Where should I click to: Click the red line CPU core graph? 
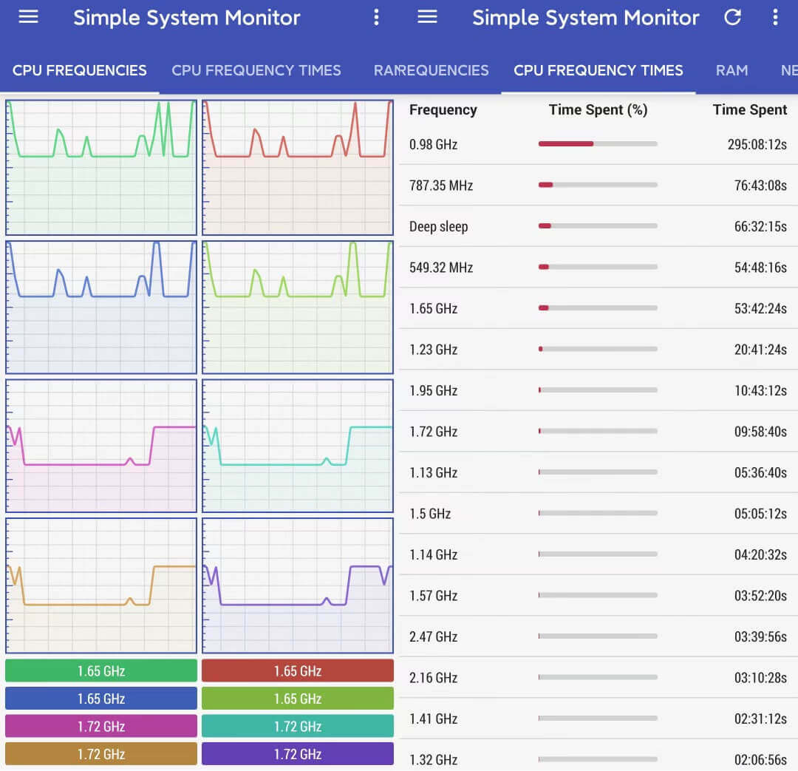(x=298, y=168)
